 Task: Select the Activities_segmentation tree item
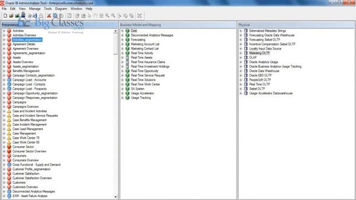click(27, 39)
